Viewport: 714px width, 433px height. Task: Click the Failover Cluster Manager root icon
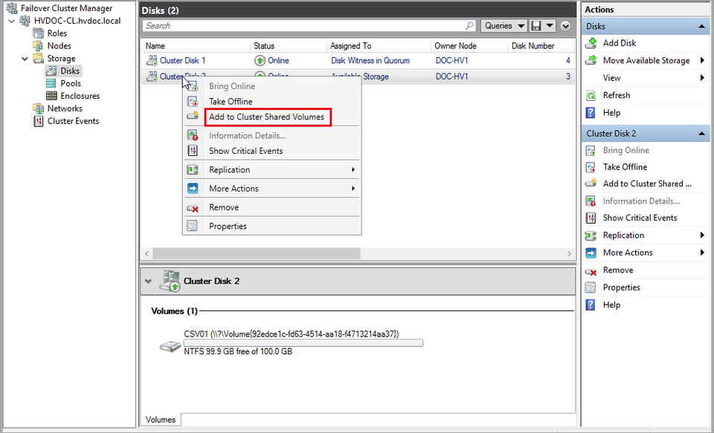click(x=12, y=8)
